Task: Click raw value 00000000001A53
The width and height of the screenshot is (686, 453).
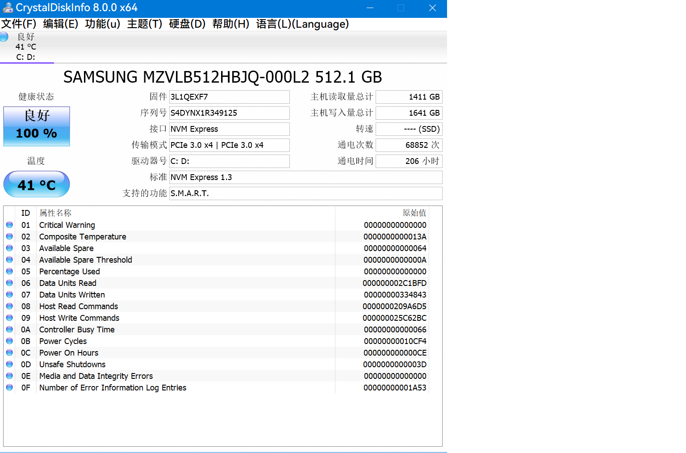Action: click(395, 388)
